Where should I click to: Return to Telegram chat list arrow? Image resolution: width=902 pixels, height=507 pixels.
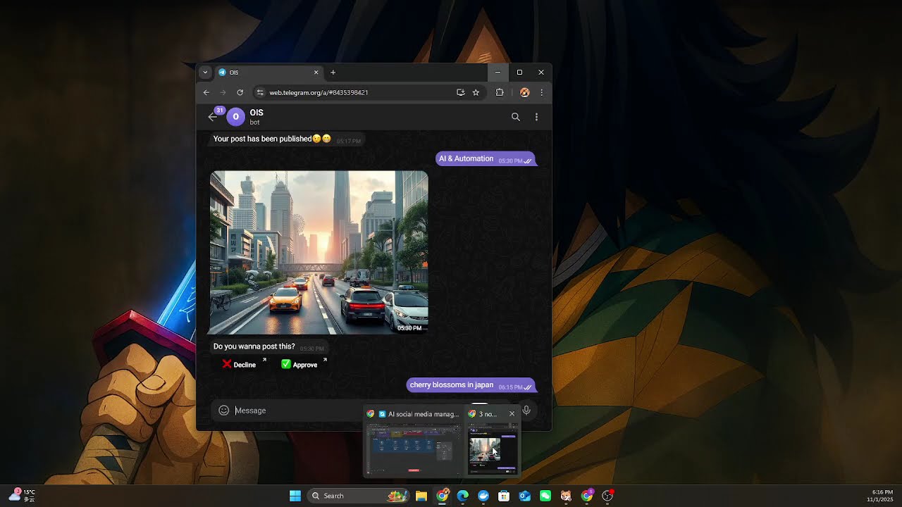(x=212, y=117)
